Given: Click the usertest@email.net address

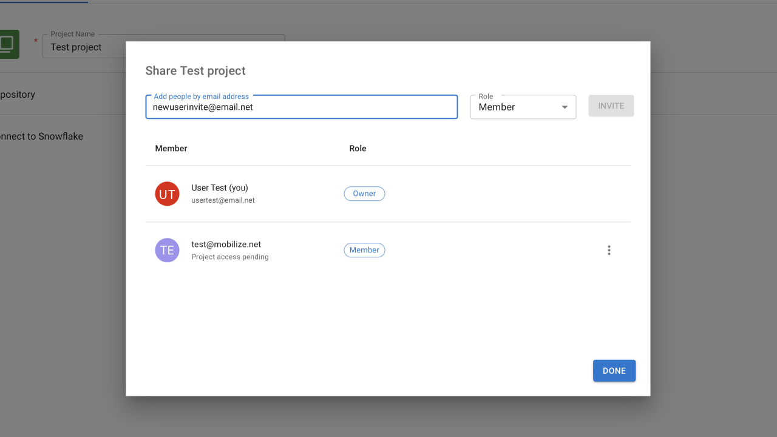Looking at the screenshot, I should (223, 200).
